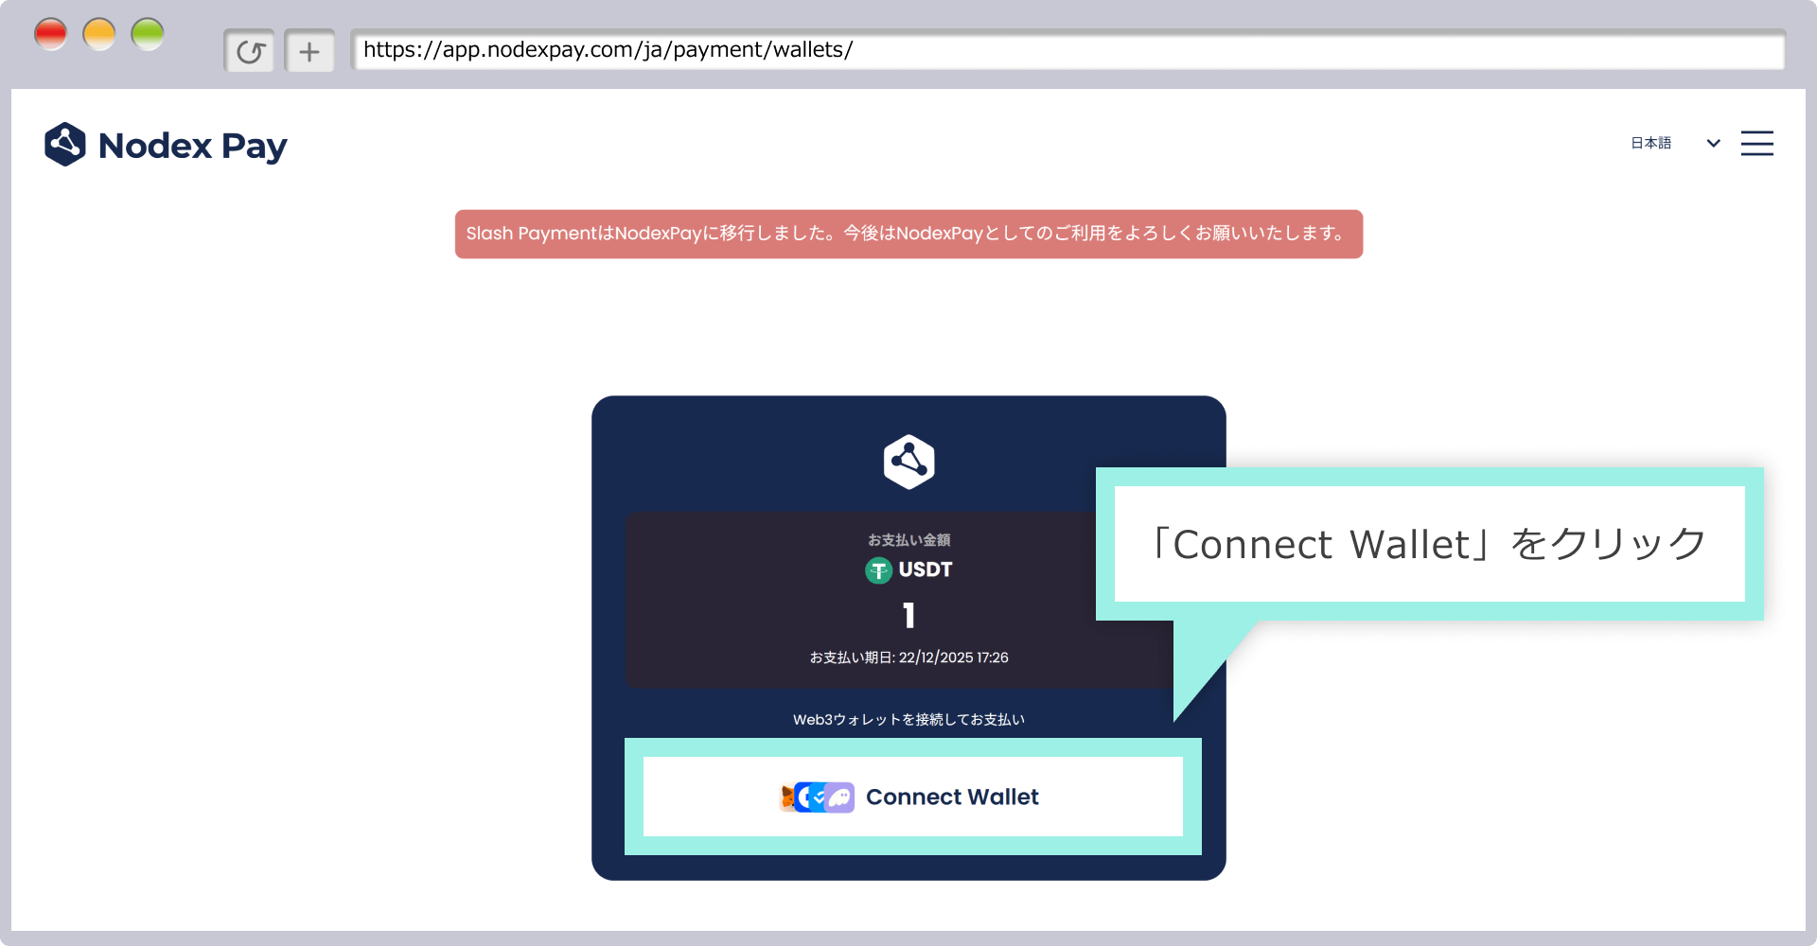Screen dimensions: 1817x946
Task: Click the Nodex hexagon icon on the payment card
Action: (908, 461)
